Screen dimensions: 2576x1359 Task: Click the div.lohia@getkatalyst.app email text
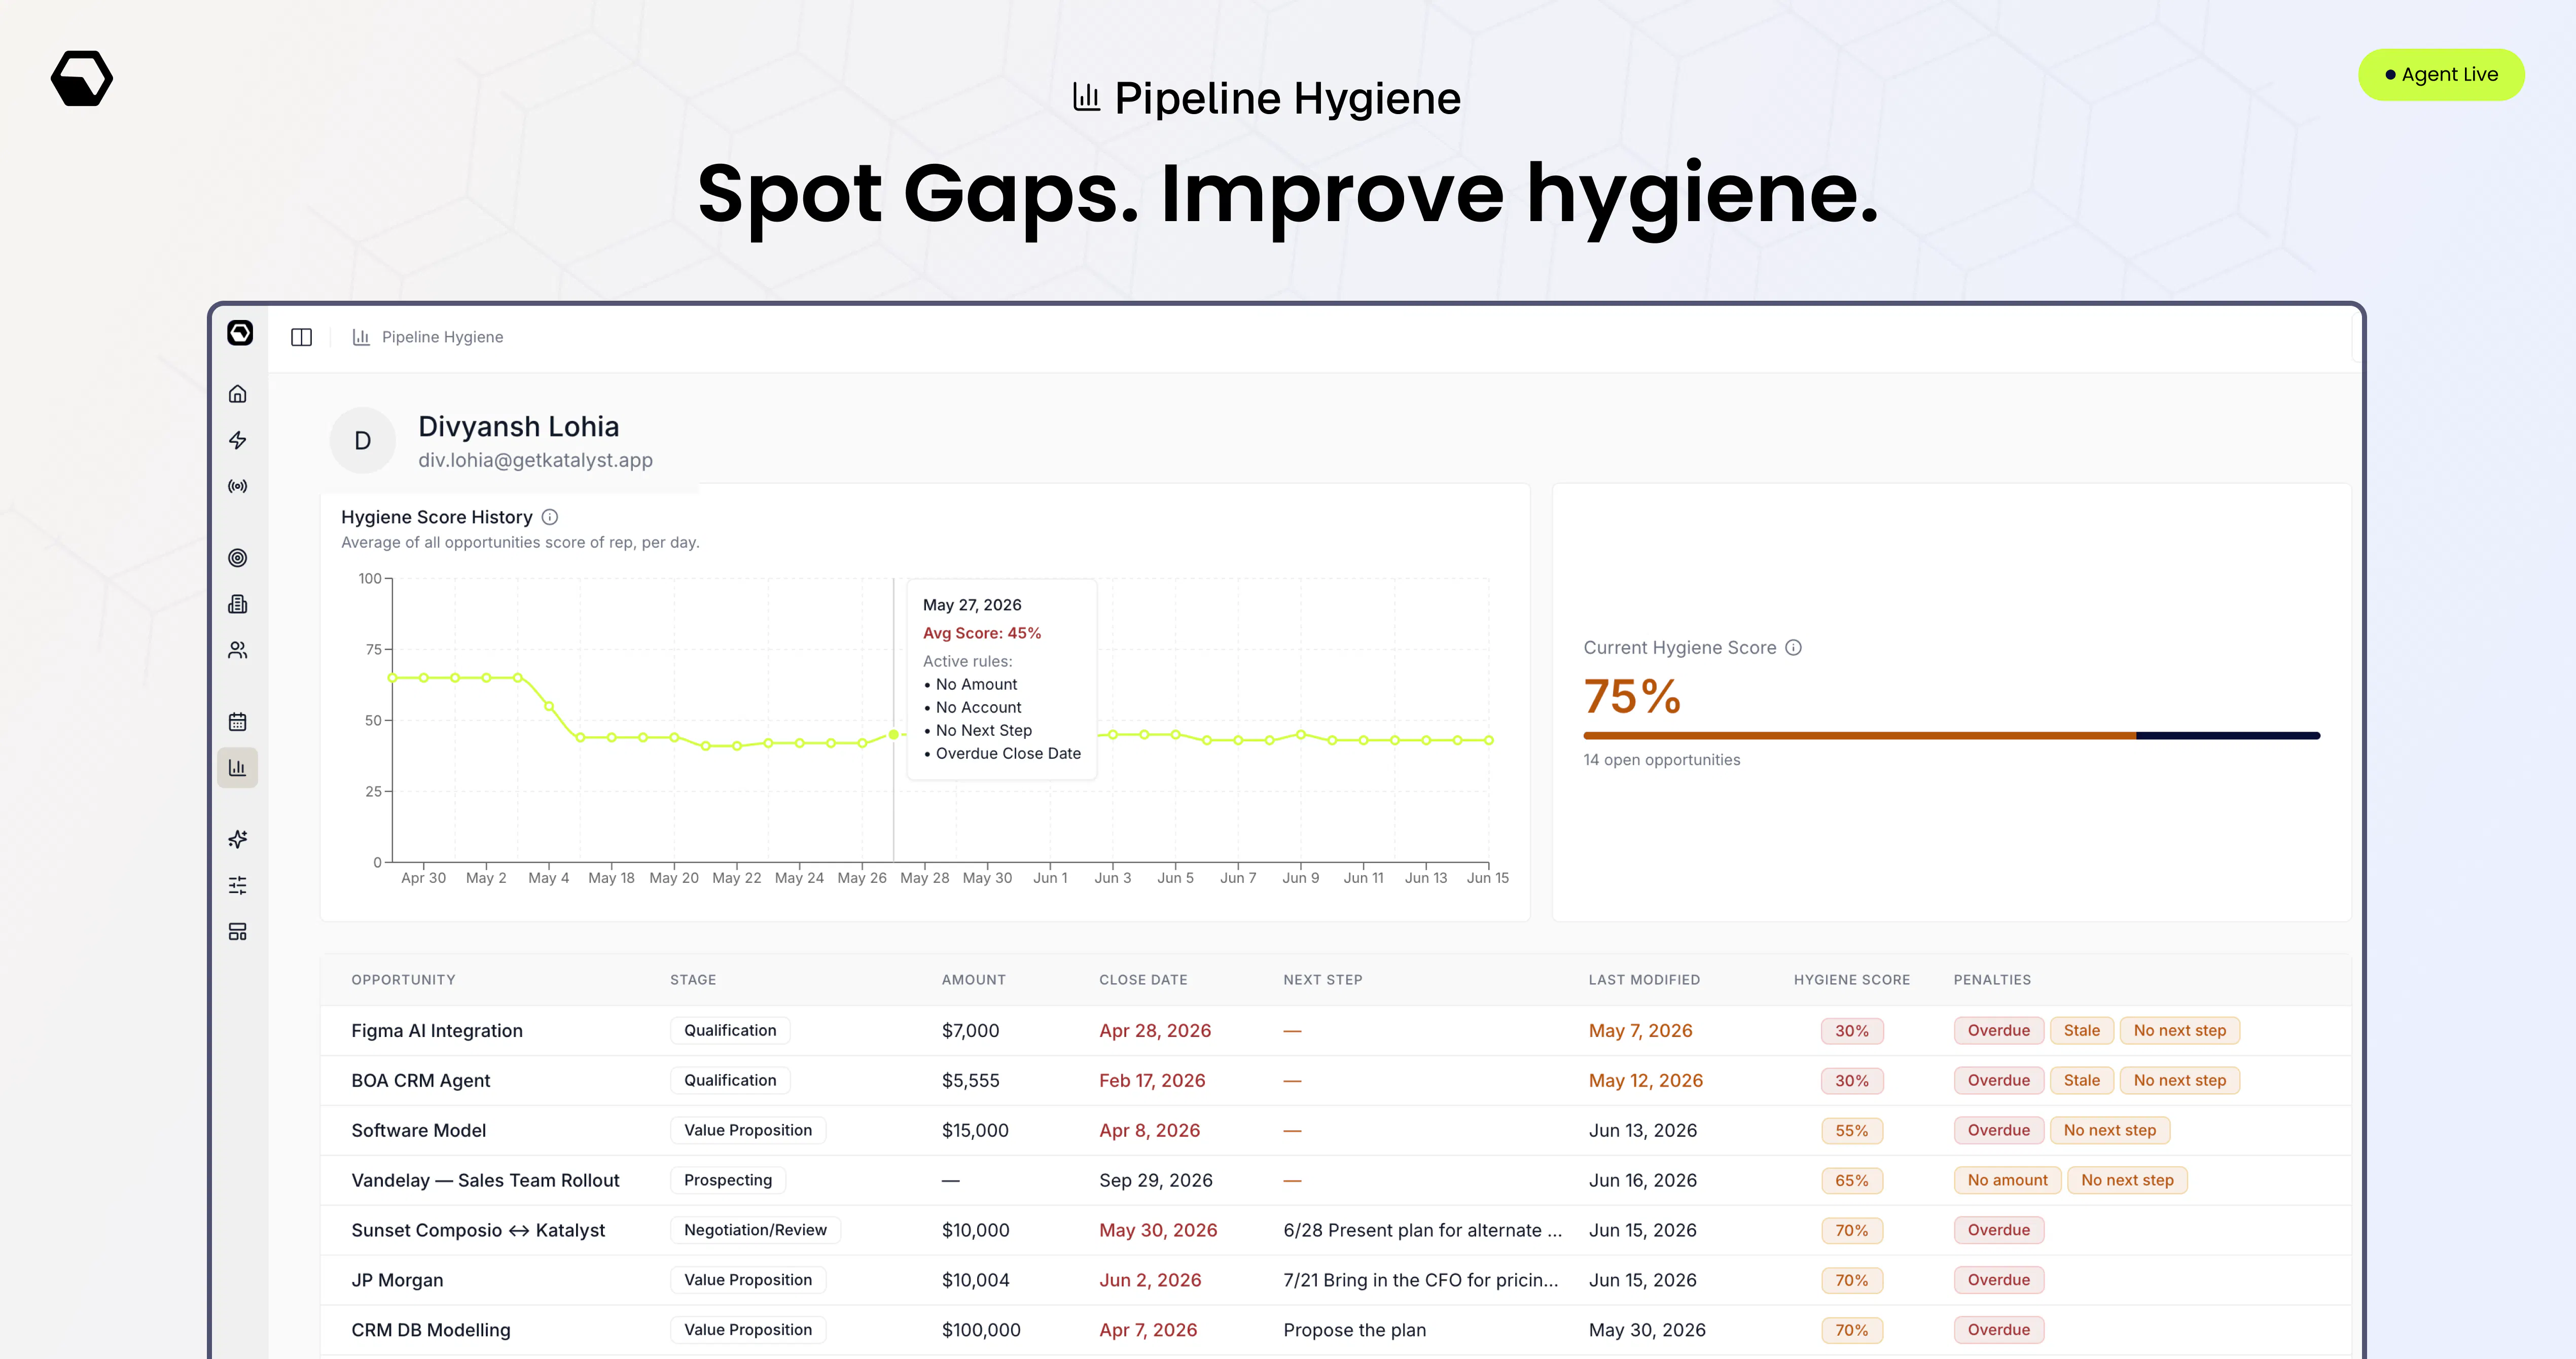[x=535, y=461]
